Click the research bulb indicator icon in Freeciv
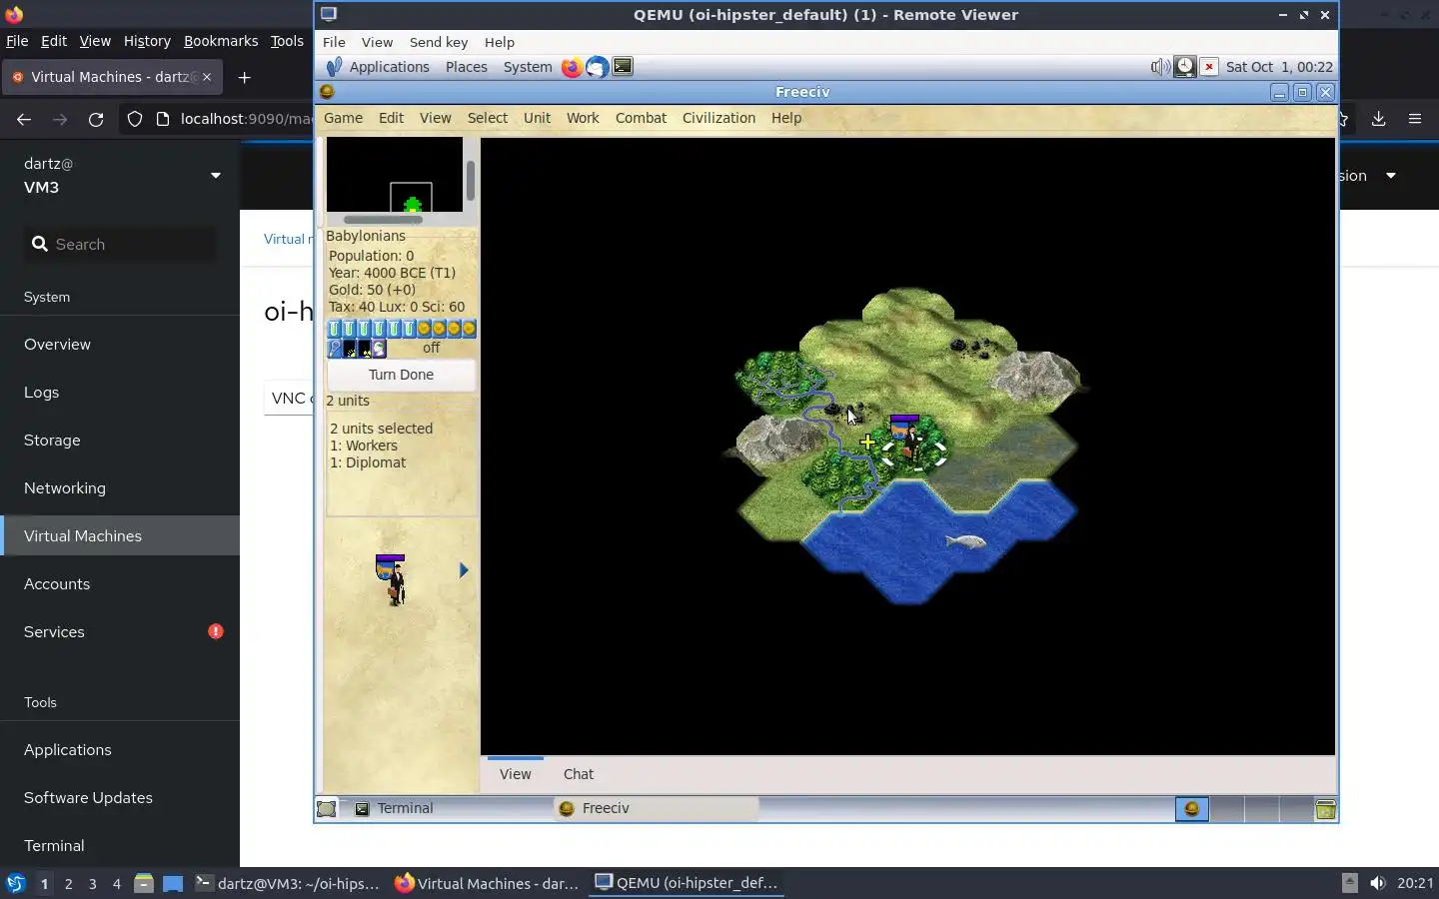This screenshot has width=1439, height=899. (335, 349)
